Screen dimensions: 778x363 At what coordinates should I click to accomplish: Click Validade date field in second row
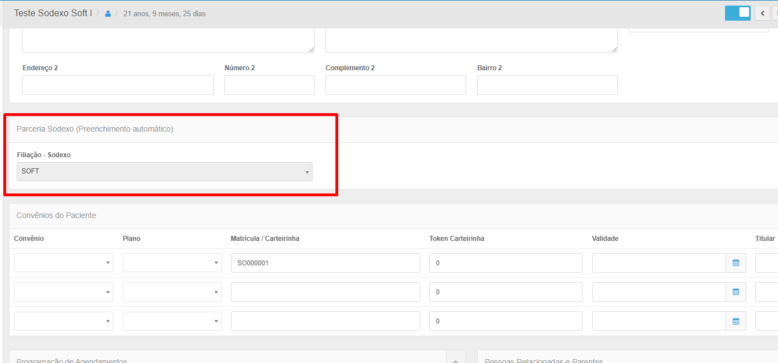pyautogui.click(x=659, y=292)
